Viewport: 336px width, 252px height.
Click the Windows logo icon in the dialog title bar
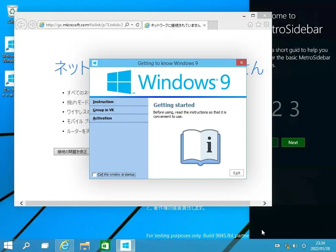[x=95, y=63]
